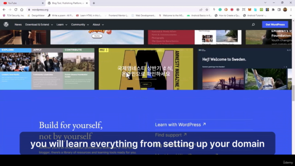Viewport: 295px width, 166px height.
Task: Open Chrome's three-dot menu
Action: pyautogui.click(x=291, y=10)
